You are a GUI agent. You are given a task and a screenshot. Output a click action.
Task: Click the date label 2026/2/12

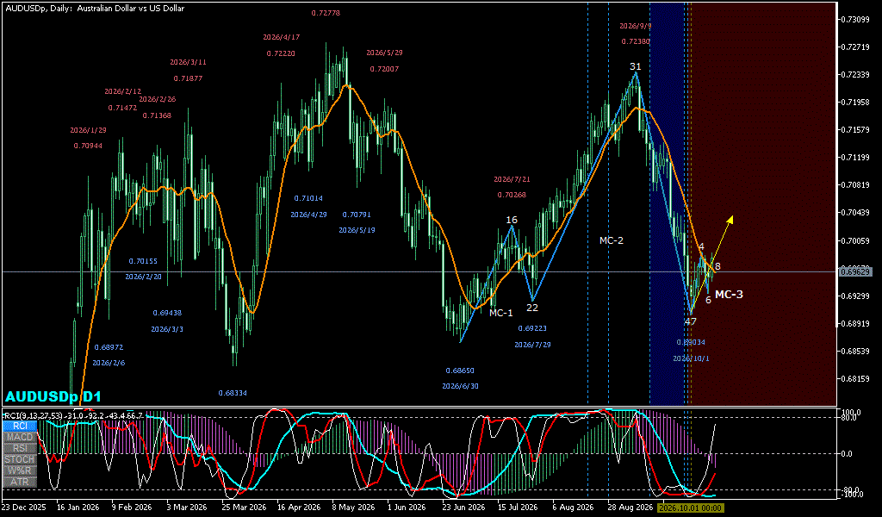point(122,91)
